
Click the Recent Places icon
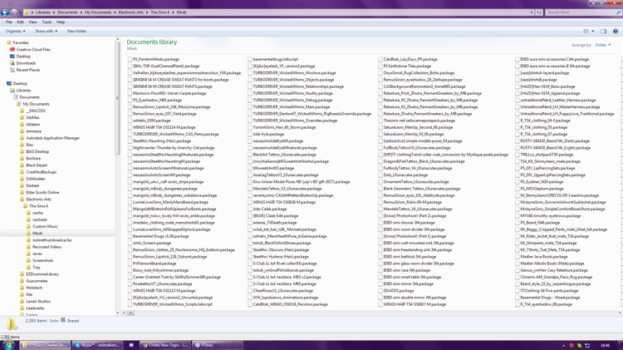(x=12, y=70)
